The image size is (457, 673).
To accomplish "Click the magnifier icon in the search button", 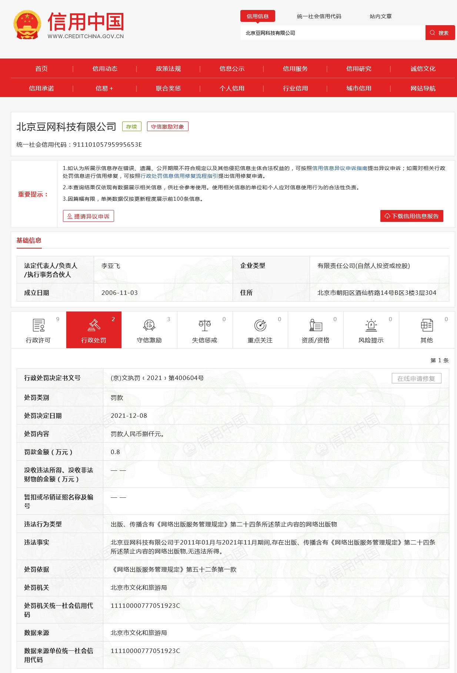I will tap(432, 33).
